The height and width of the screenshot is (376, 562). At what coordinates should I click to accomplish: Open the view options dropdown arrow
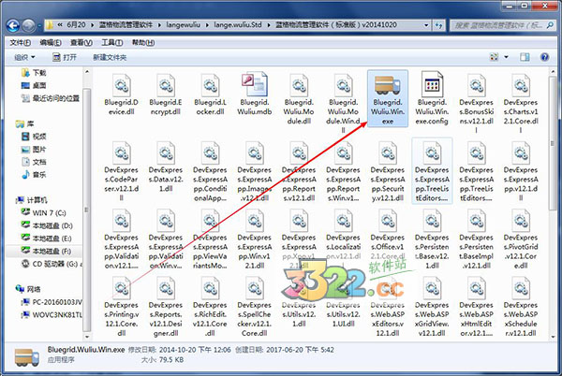point(506,57)
